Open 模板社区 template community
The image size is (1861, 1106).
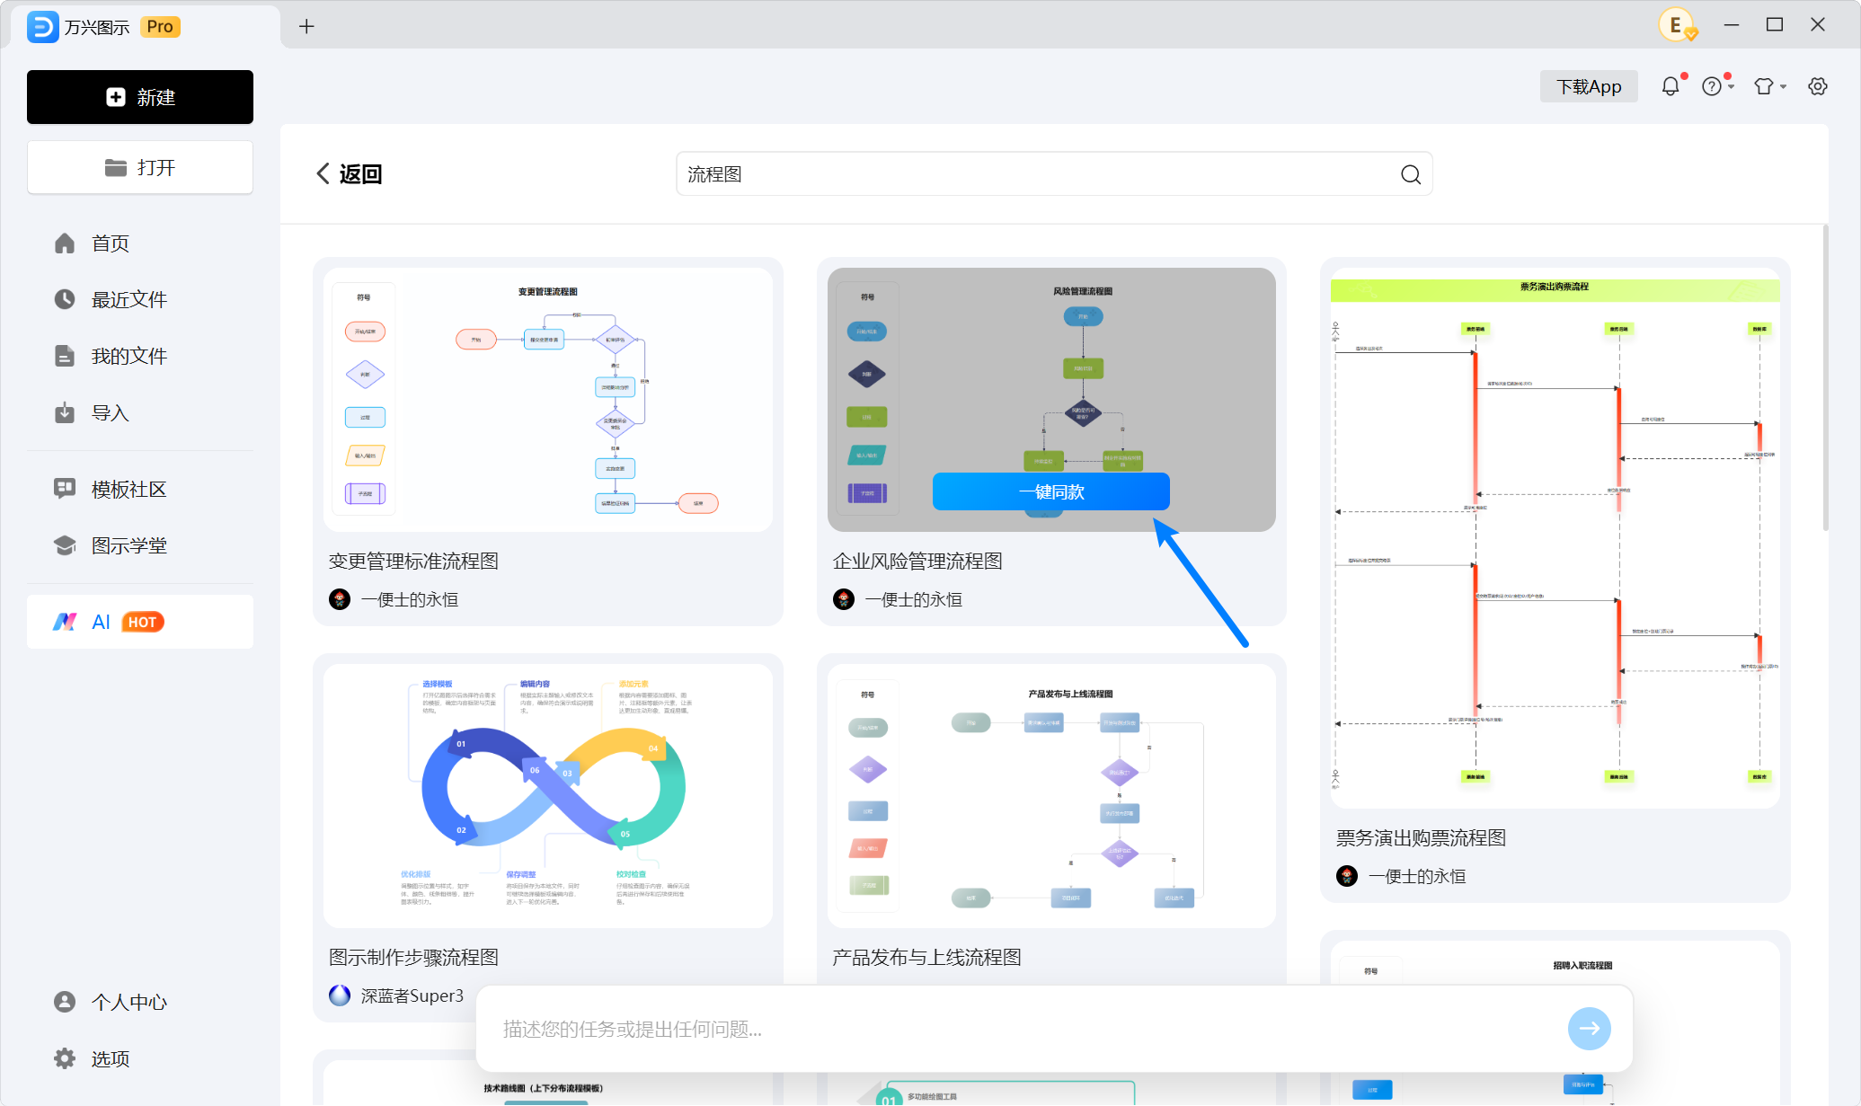[x=140, y=489]
